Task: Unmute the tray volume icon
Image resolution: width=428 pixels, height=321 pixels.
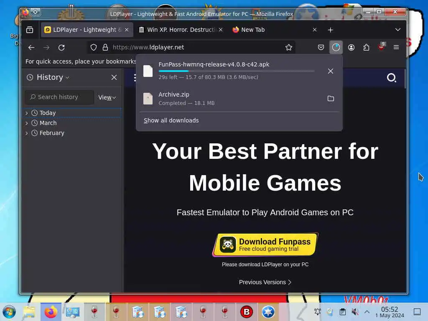Action: tap(355, 312)
